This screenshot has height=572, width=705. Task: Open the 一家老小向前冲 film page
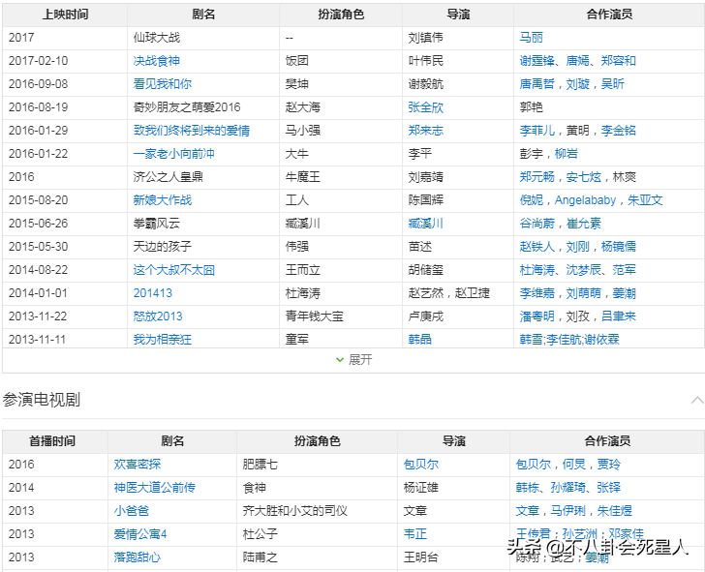tap(173, 154)
